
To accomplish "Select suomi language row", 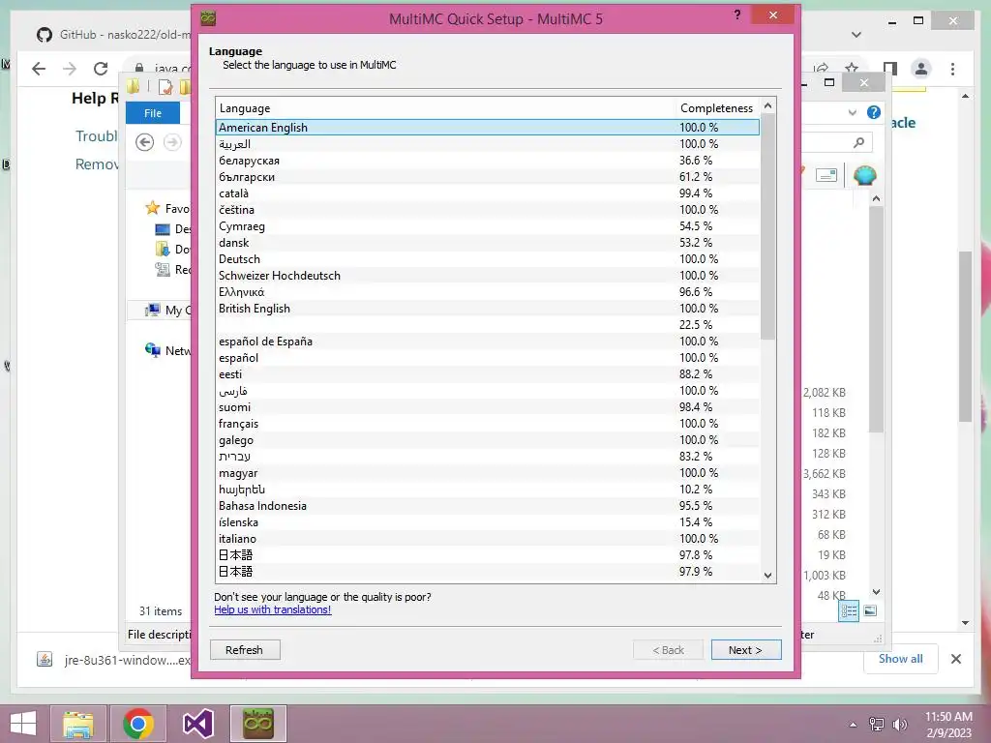I will pos(488,407).
